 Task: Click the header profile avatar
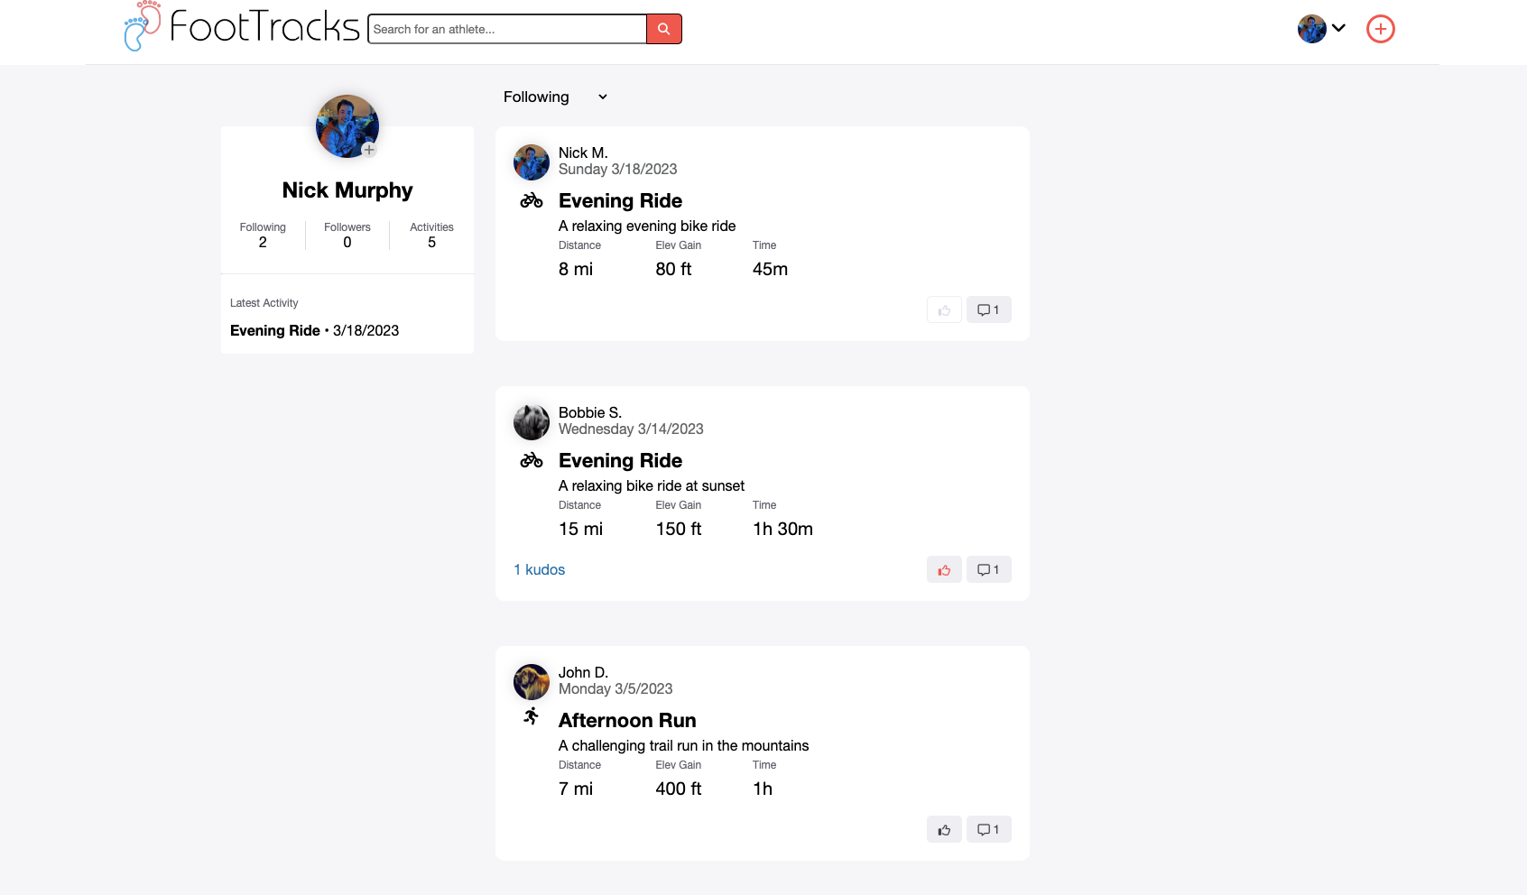click(x=1312, y=29)
